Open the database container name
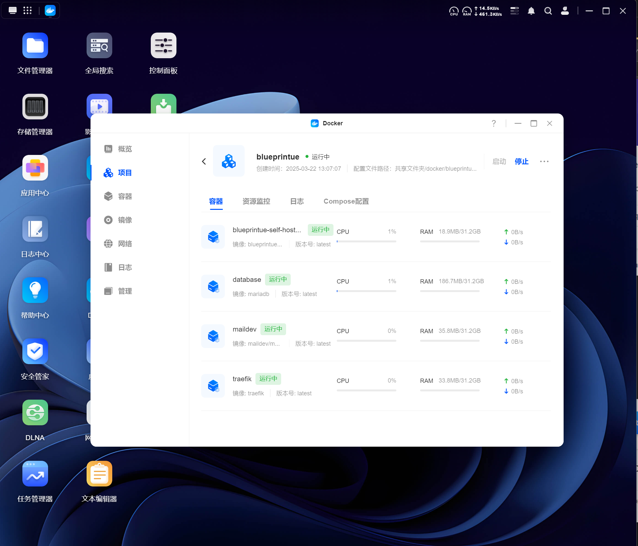Screen dimensions: 638x546 (x=247, y=280)
